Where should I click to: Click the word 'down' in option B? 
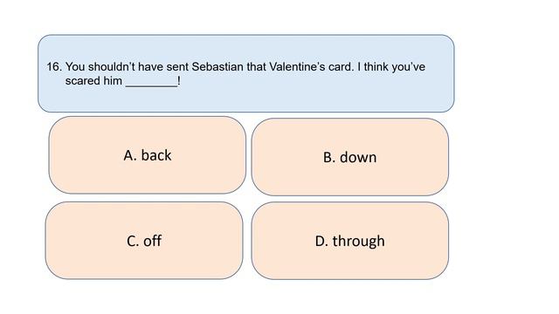[x=358, y=157]
